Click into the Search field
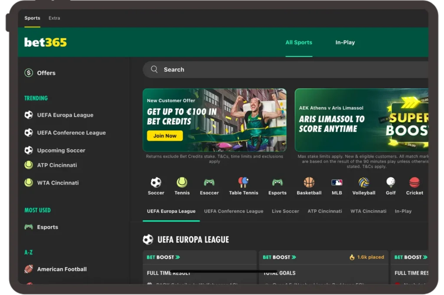This screenshot has height=295, width=444. pyautogui.click(x=285, y=70)
